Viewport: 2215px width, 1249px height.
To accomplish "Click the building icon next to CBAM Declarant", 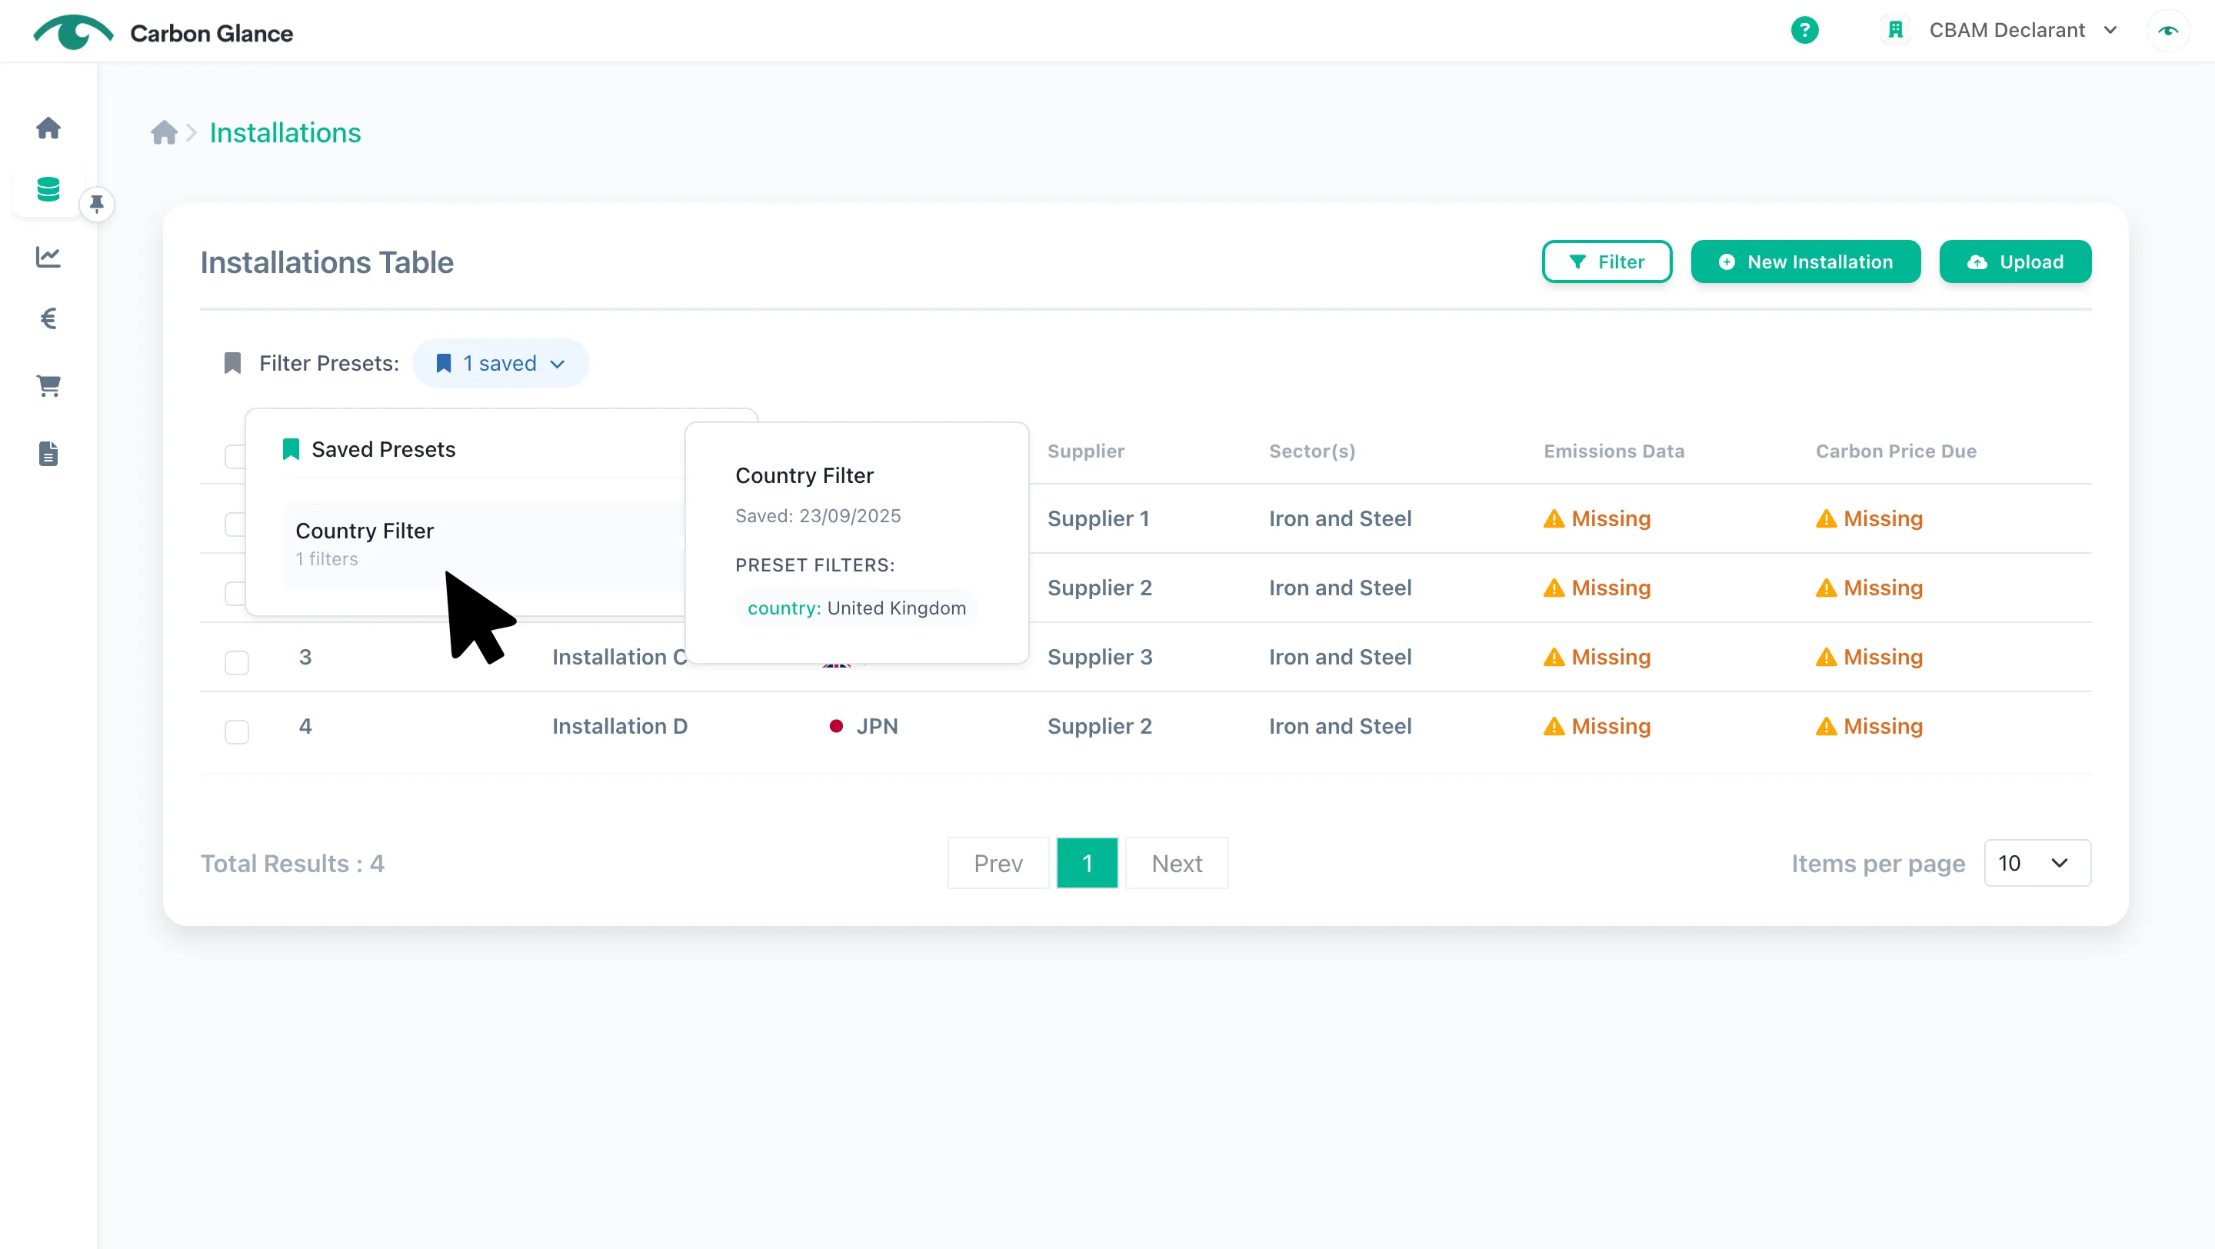I will (1895, 30).
